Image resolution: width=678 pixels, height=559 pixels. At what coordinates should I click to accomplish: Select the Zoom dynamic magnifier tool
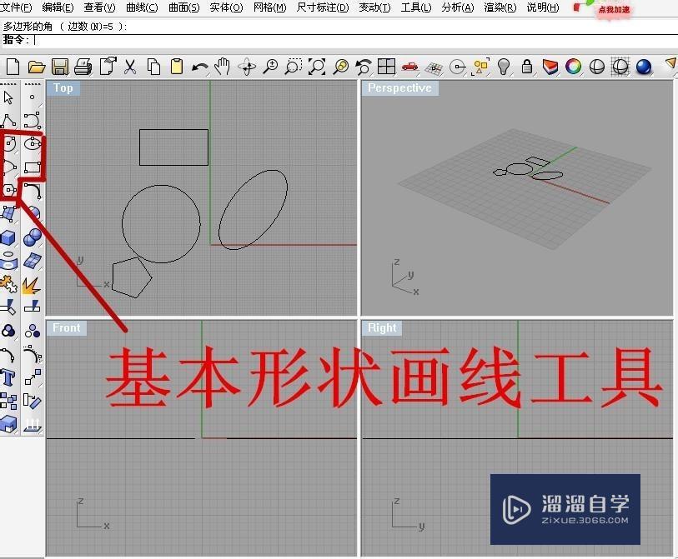[x=270, y=67]
